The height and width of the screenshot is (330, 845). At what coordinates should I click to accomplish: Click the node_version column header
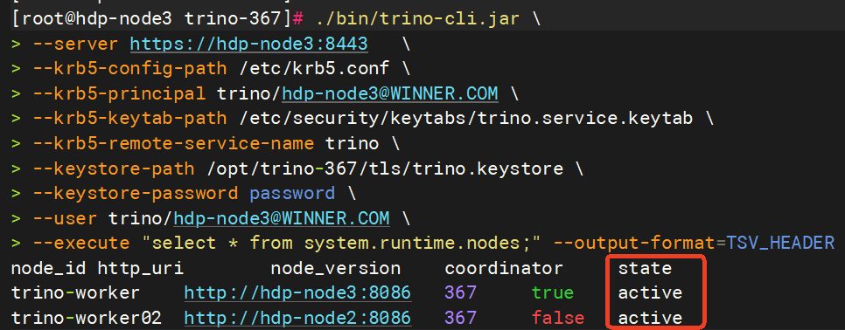click(x=335, y=268)
